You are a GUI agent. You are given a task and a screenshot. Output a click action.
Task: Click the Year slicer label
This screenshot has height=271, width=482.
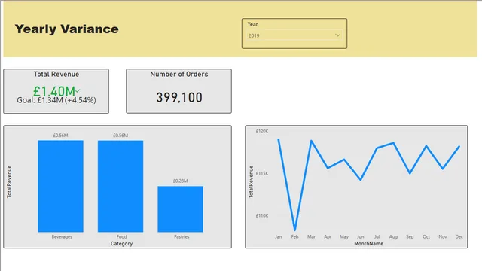point(253,24)
